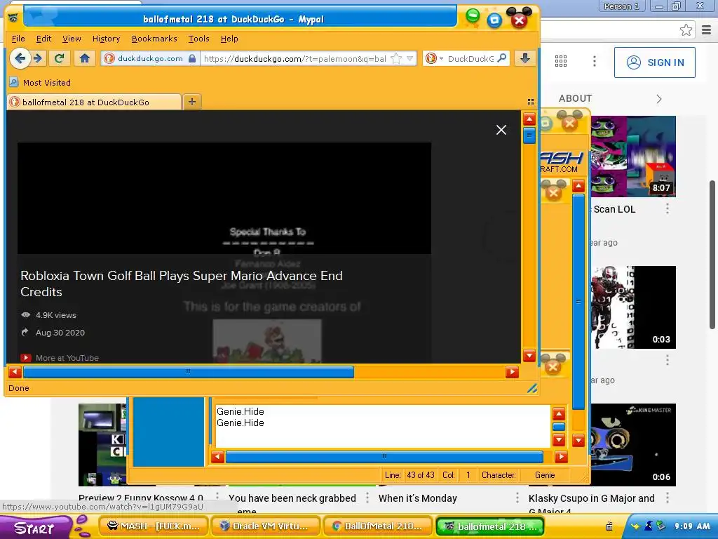Image resolution: width=718 pixels, height=539 pixels.
Task: Open the Help menu
Action: [229, 39]
